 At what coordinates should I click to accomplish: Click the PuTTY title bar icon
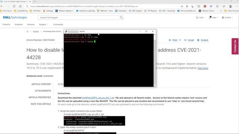click(66, 32)
